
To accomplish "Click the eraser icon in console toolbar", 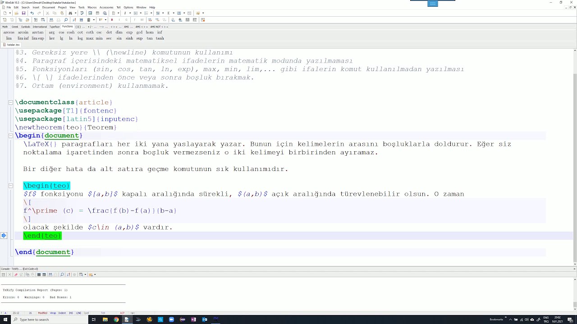I will pos(16,274).
